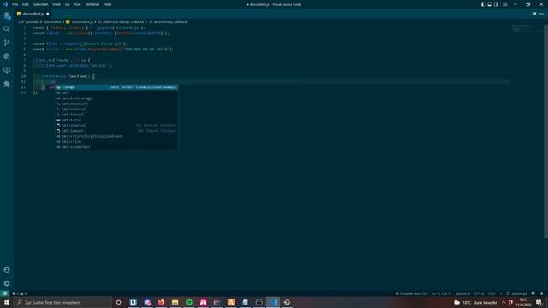Show hidden system tray icons
The image size is (548, 308).
[503, 302]
